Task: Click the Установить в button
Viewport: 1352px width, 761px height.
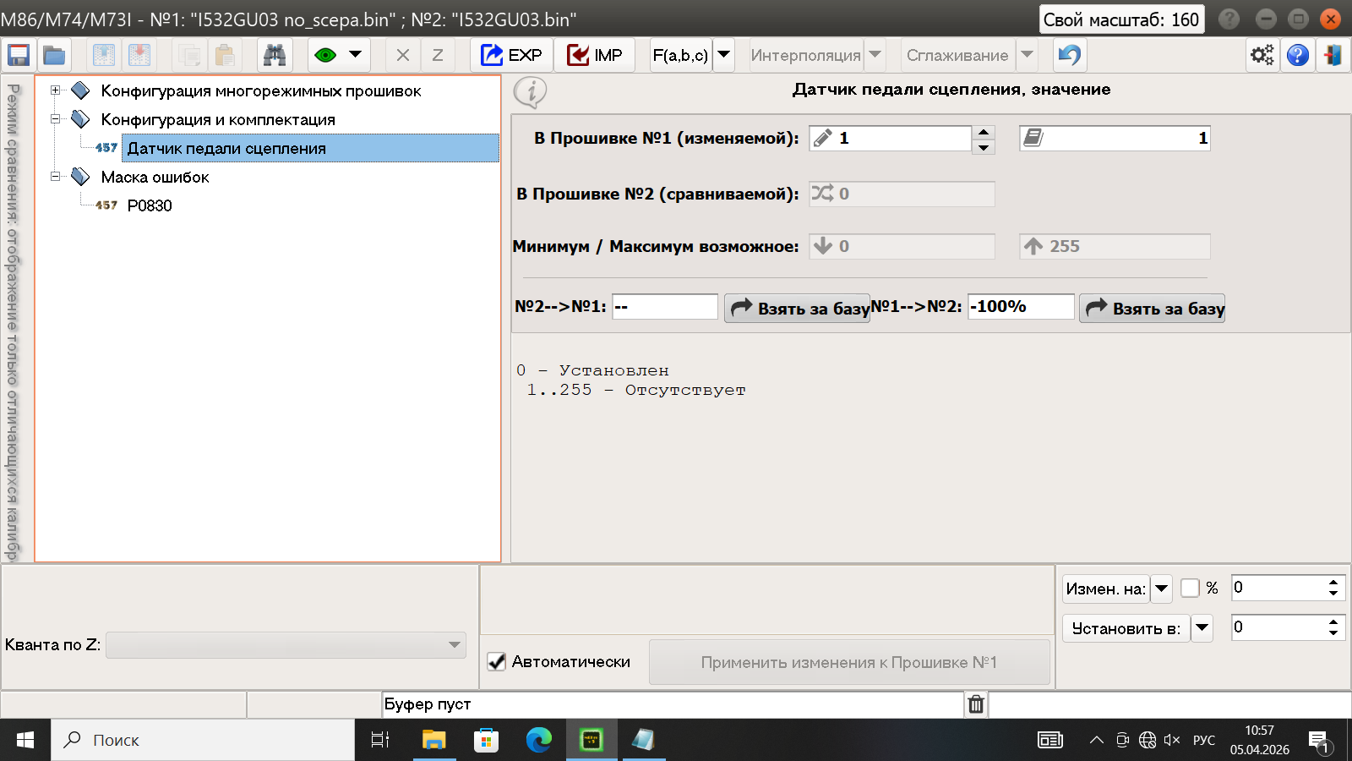Action: [1126, 628]
